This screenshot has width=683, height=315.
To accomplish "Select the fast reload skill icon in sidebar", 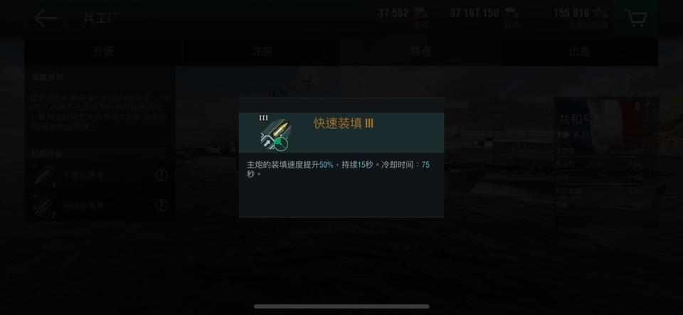I will [44, 207].
